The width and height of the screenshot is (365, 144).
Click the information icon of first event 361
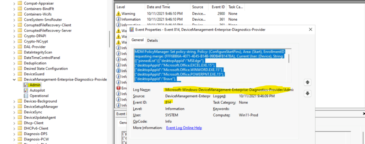point(118,19)
